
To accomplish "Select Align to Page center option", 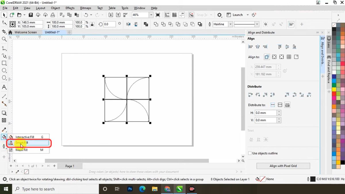I will point(281,57).
